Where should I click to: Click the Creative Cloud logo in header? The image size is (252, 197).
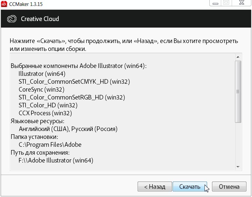coord(12,19)
